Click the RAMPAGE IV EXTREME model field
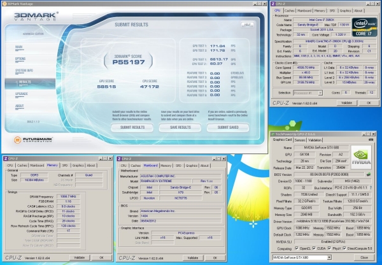The image size is (382, 265). (166, 181)
